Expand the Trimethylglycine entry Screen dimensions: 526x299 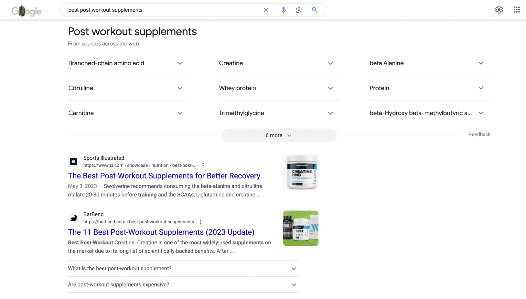point(330,113)
